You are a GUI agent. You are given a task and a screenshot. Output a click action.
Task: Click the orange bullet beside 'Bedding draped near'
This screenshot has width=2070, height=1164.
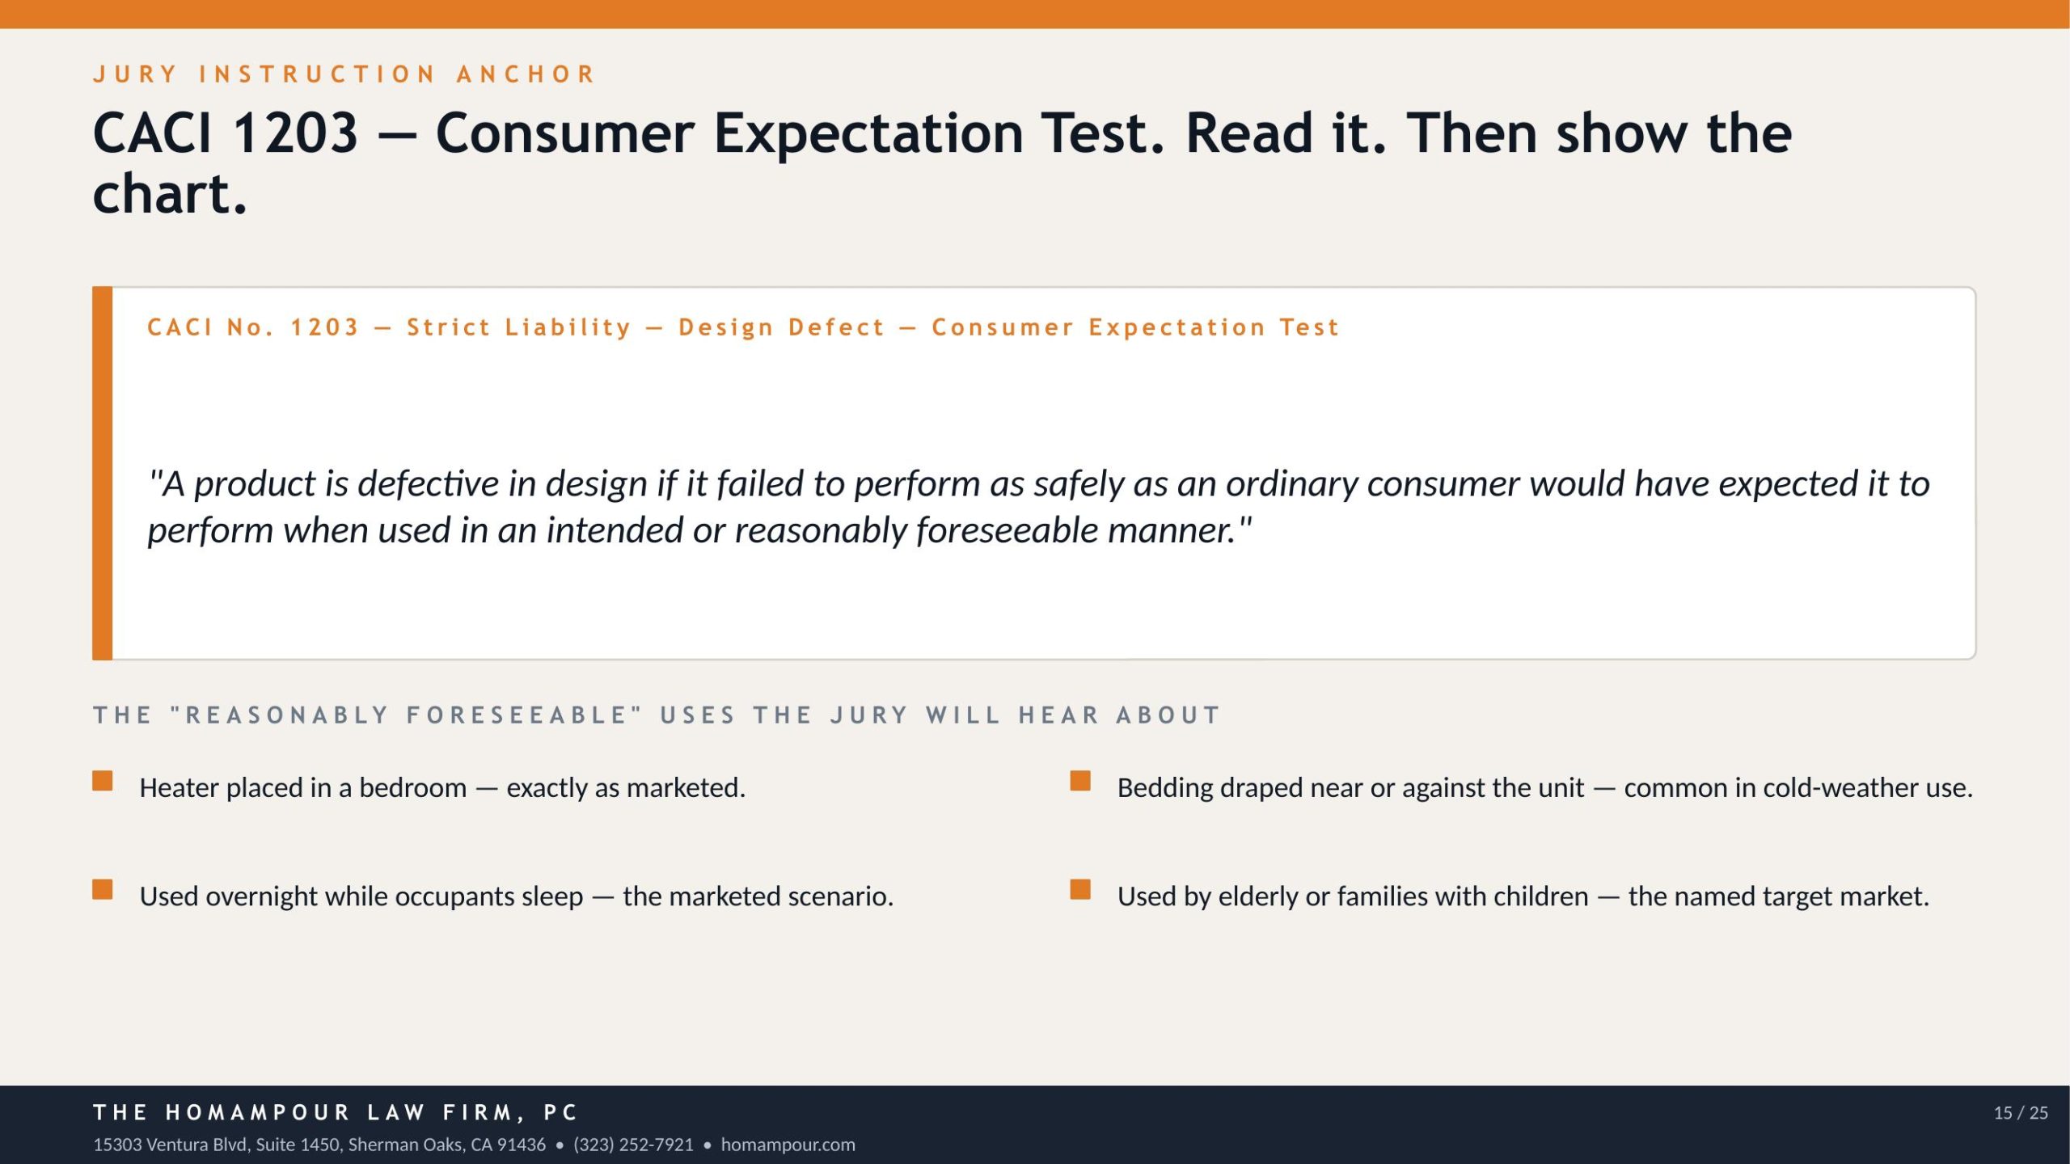pyautogui.click(x=1080, y=781)
